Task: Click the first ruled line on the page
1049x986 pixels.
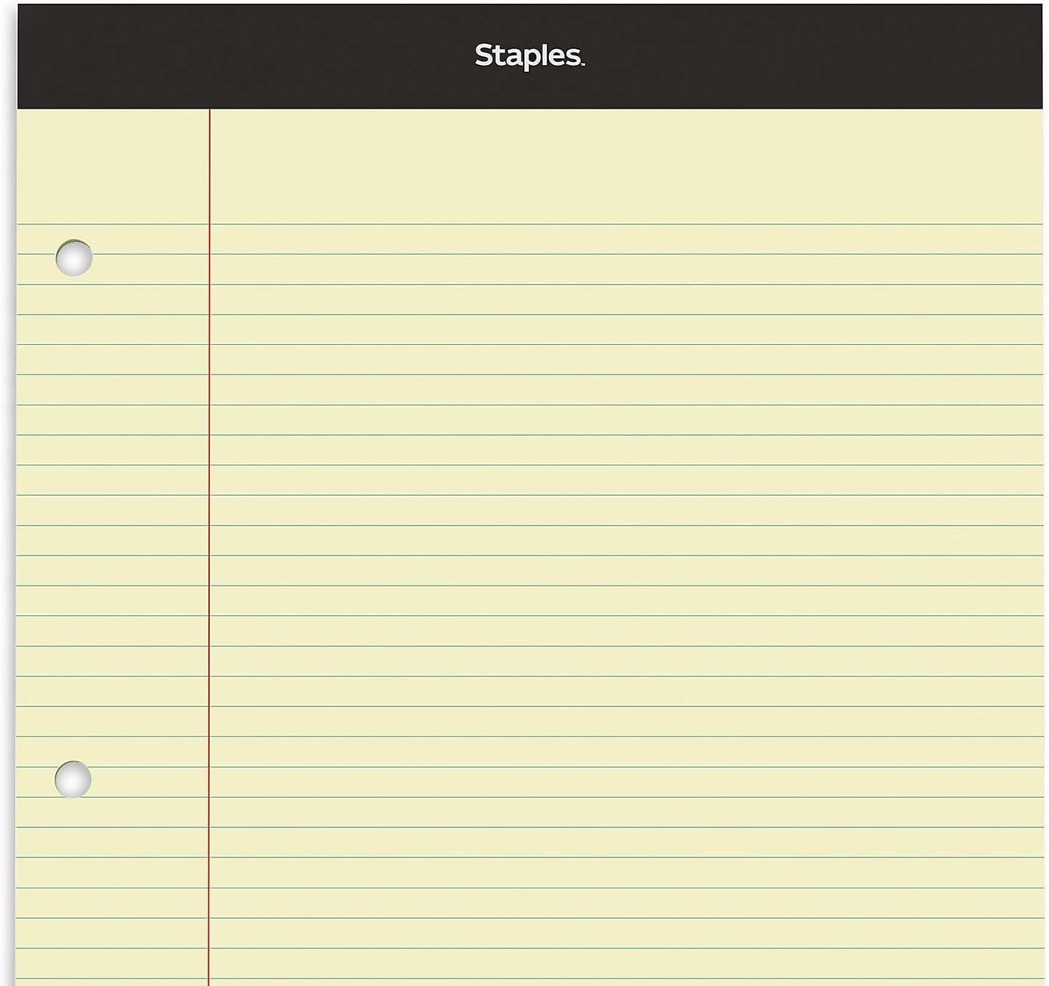Action: click(530, 224)
